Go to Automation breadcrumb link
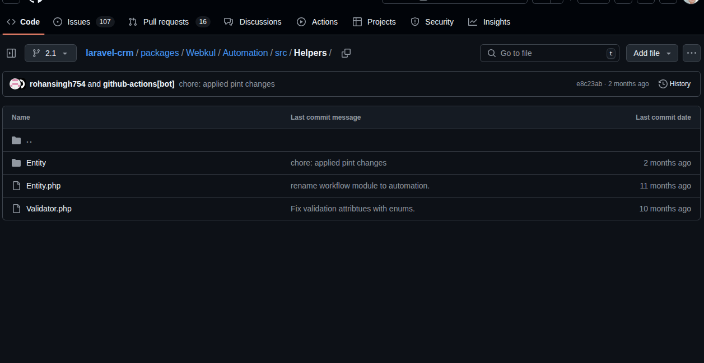 [x=245, y=53]
